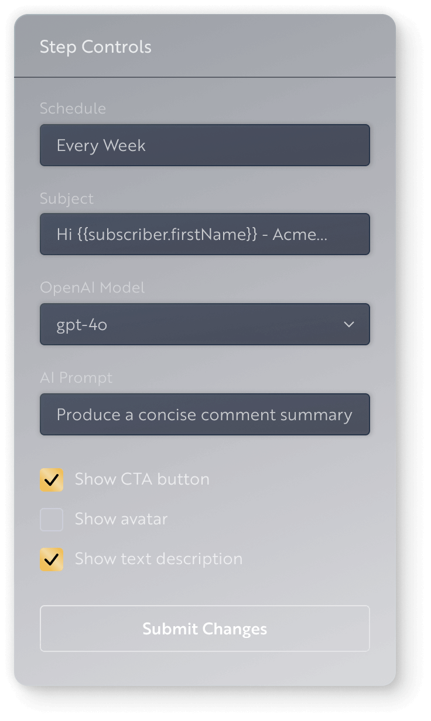Disable the Show text description checkbox
The height and width of the screenshot is (721, 431).
pos(52,559)
